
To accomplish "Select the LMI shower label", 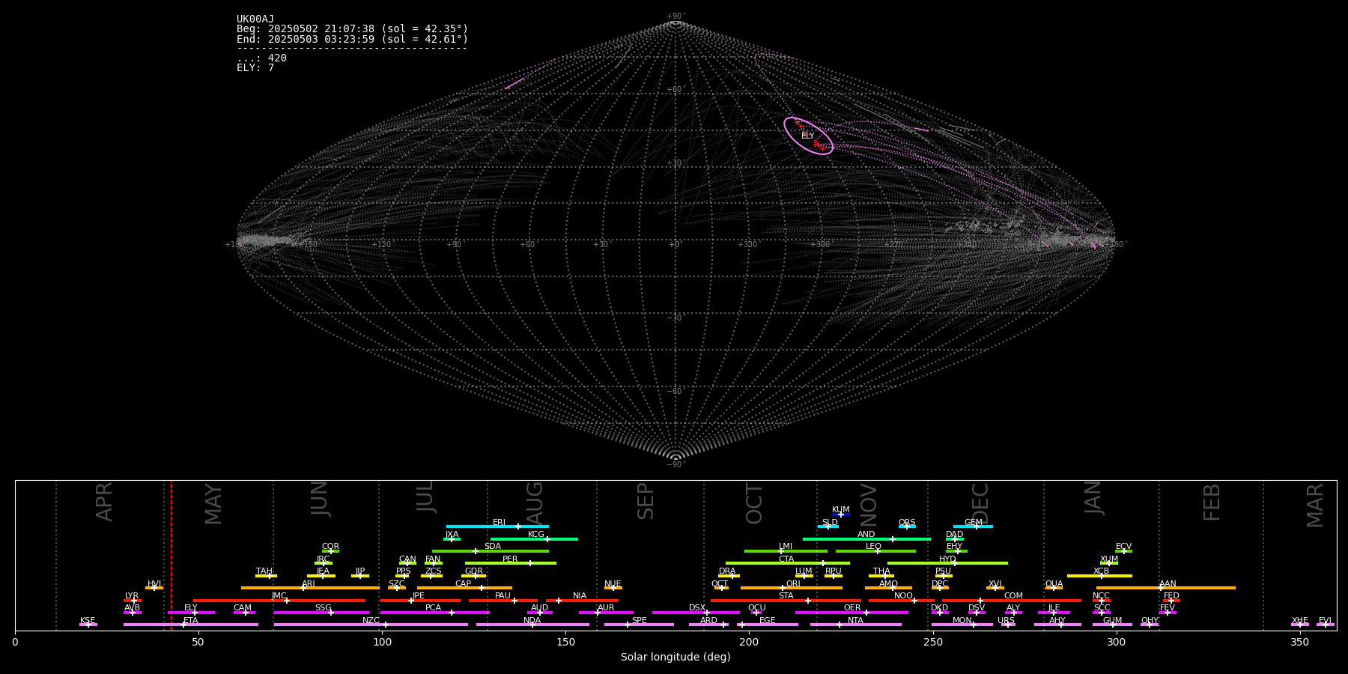I will 786,546.
